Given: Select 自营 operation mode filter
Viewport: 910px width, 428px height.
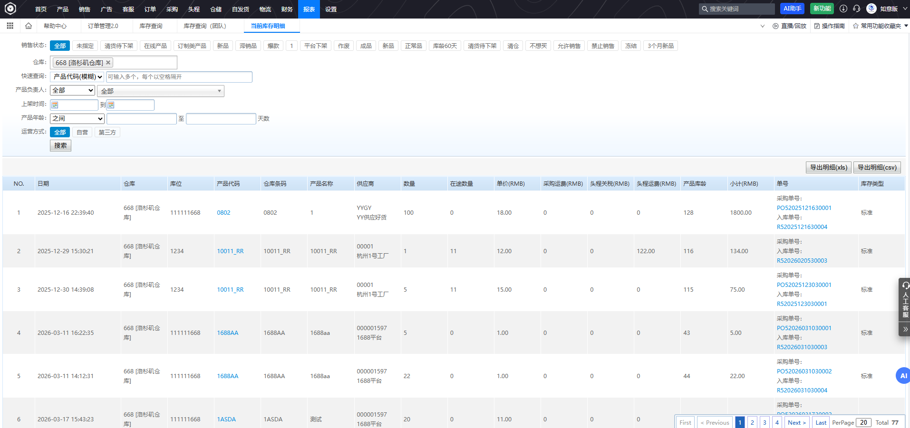Looking at the screenshot, I should (82, 133).
